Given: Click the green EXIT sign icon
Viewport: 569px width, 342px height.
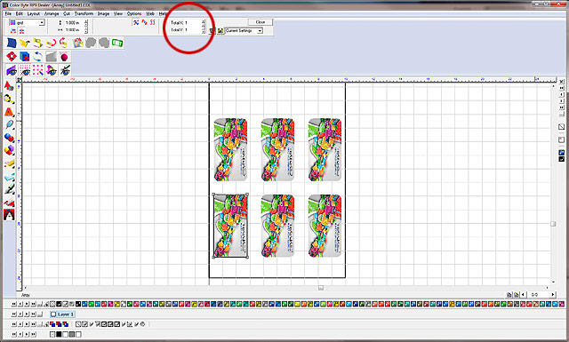Looking at the screenshot, I should pos(116,43).
